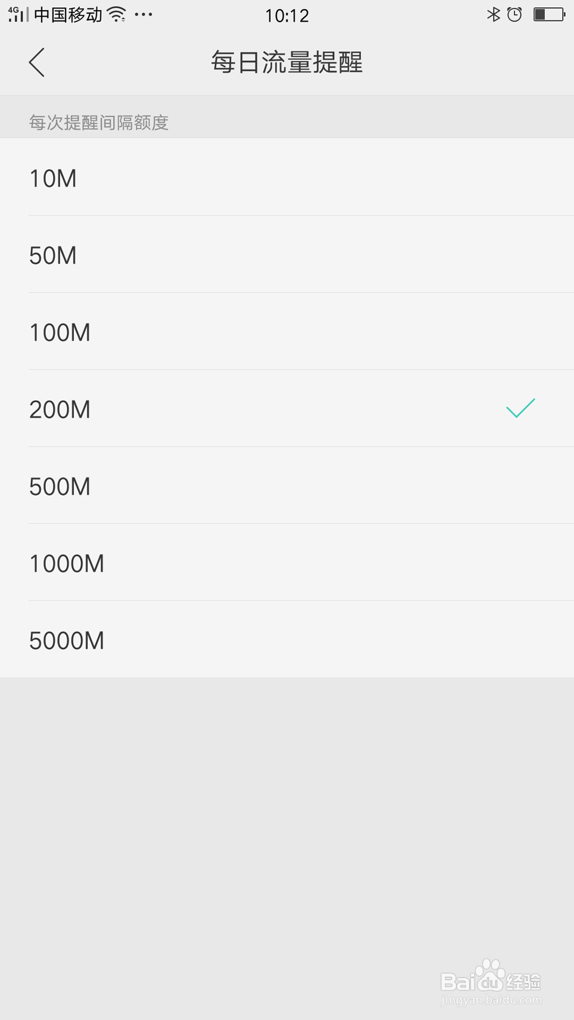574x1020 pixels.
Task: Tap the Bluetooth status icon
Action: tap(493, 14)
